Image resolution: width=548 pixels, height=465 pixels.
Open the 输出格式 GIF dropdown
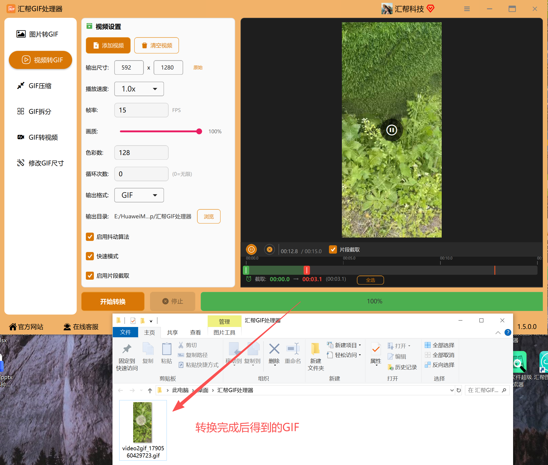(139, 195)
